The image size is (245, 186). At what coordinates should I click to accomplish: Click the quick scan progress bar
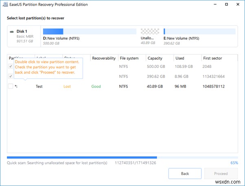pyautogui.click(x=122, y=157)
